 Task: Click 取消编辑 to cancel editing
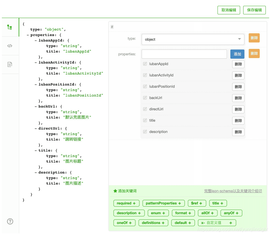229,10
